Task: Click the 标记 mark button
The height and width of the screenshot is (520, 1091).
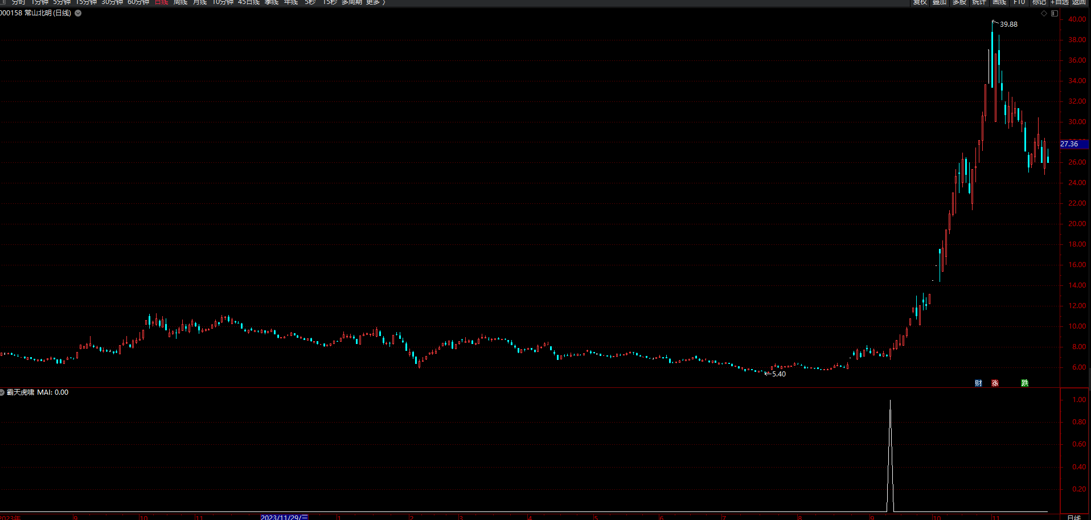Action: [1039, 2]
